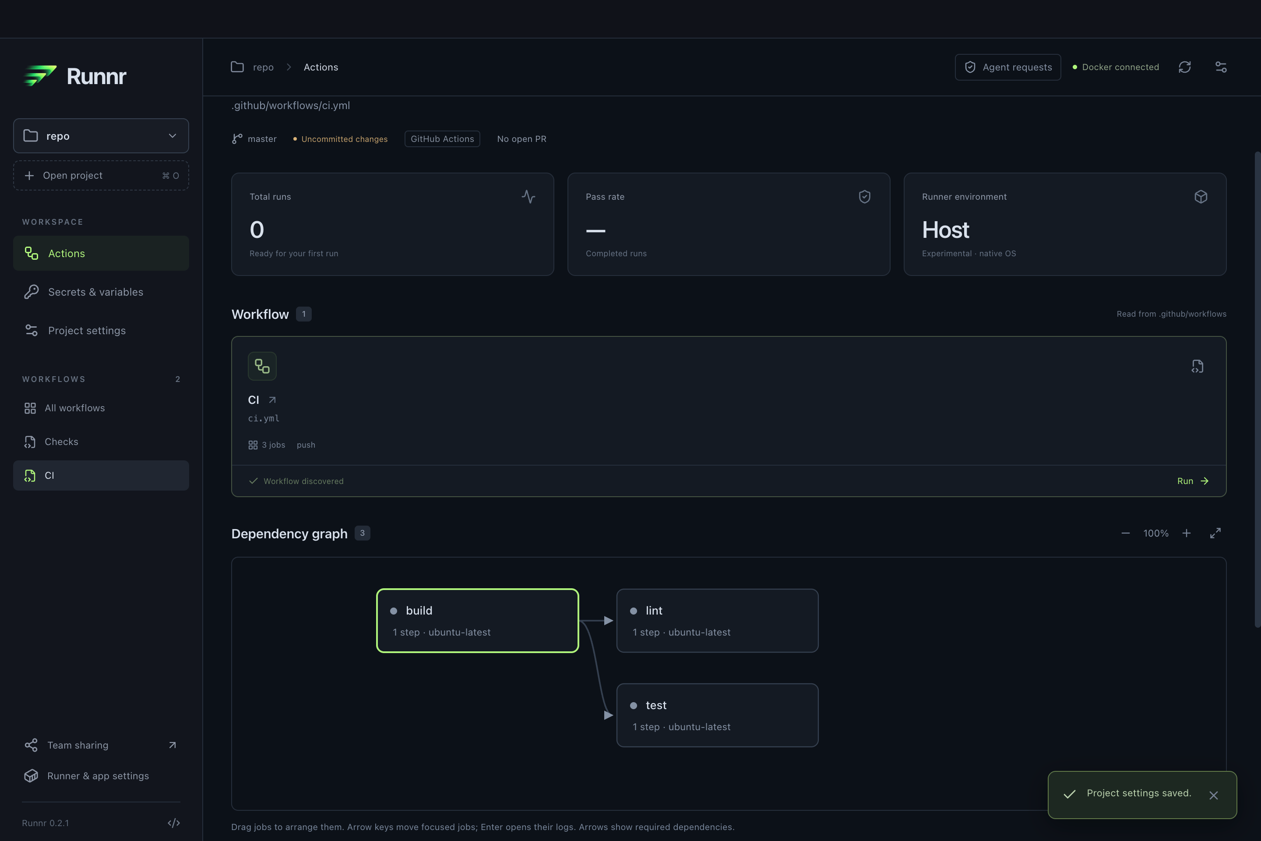This screenshot has height=841, width=1261.
Task: Zoom in the dependency graph
Action: 1187,533
